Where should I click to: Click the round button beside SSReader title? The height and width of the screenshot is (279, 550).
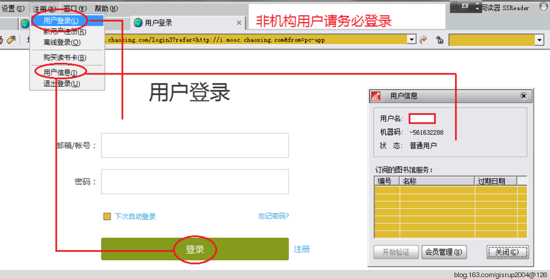click(x=544, y=8)
